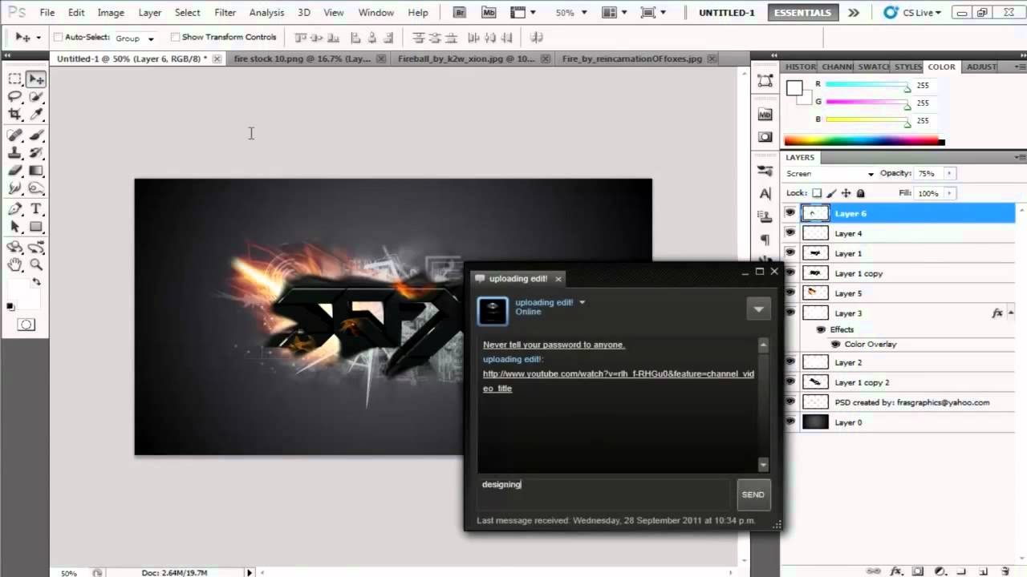
Task: Open Character panel icon in dock
Action: click(765, 193)
